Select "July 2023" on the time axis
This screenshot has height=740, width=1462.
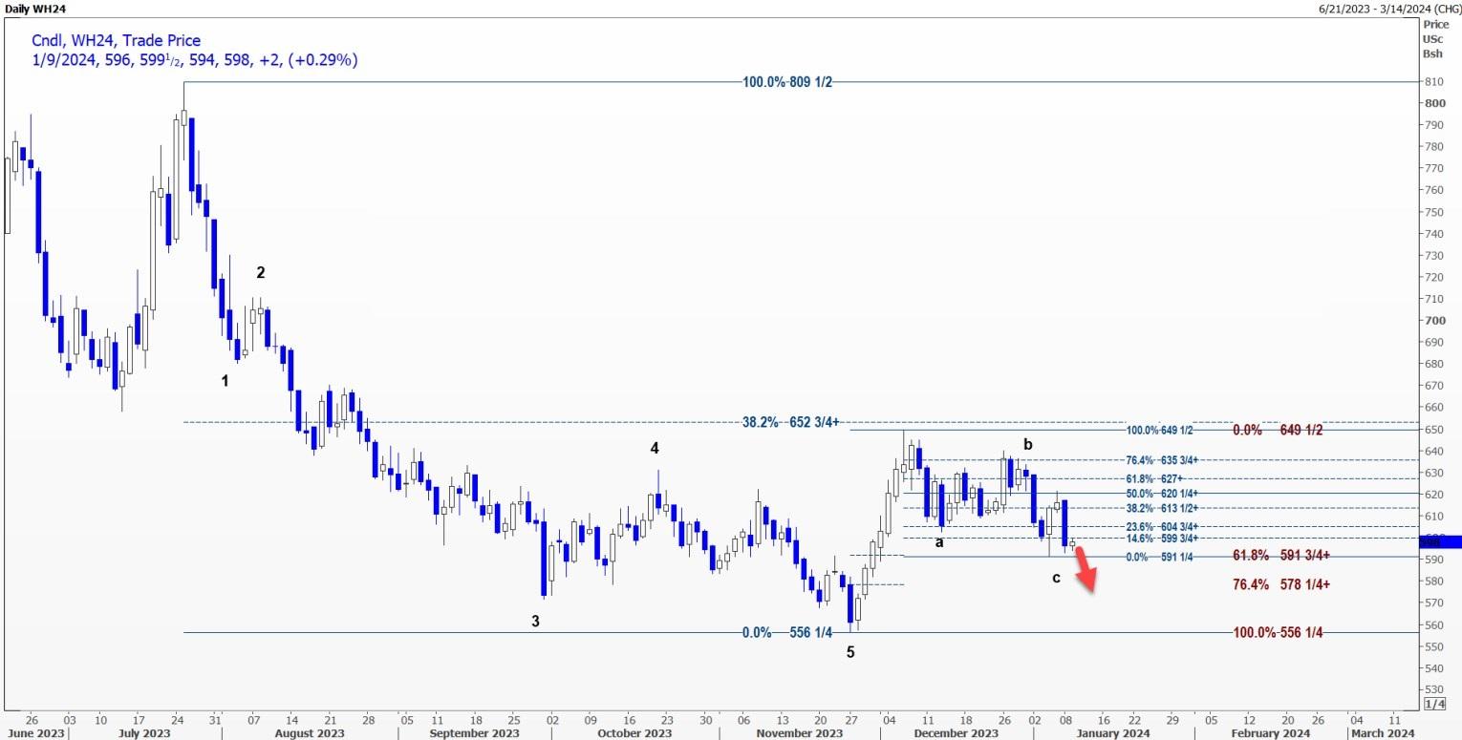(144, 733)
